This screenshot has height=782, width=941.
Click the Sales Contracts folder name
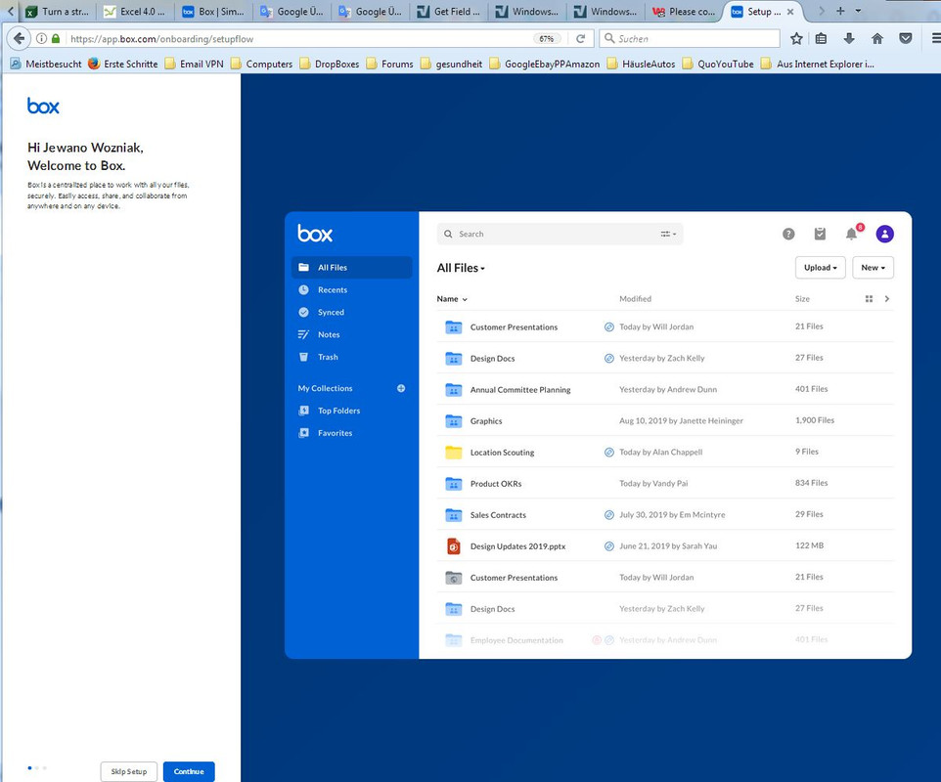498,515
